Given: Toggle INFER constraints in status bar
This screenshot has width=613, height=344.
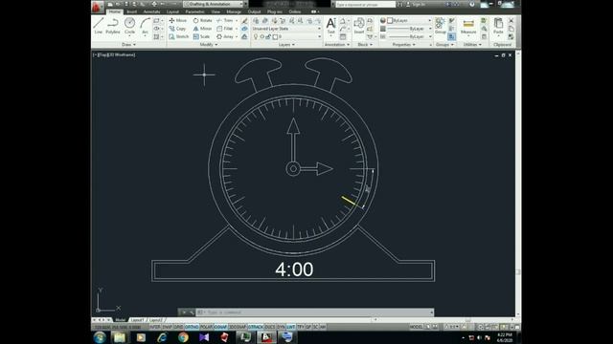Looking at the screenshot, I should (x=155, y=327).
